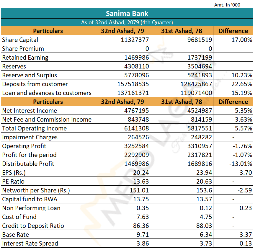Select the 'Networth per Share (Rs.)' label
Viewport: 255px width, 250px height.
coord(36,190)
